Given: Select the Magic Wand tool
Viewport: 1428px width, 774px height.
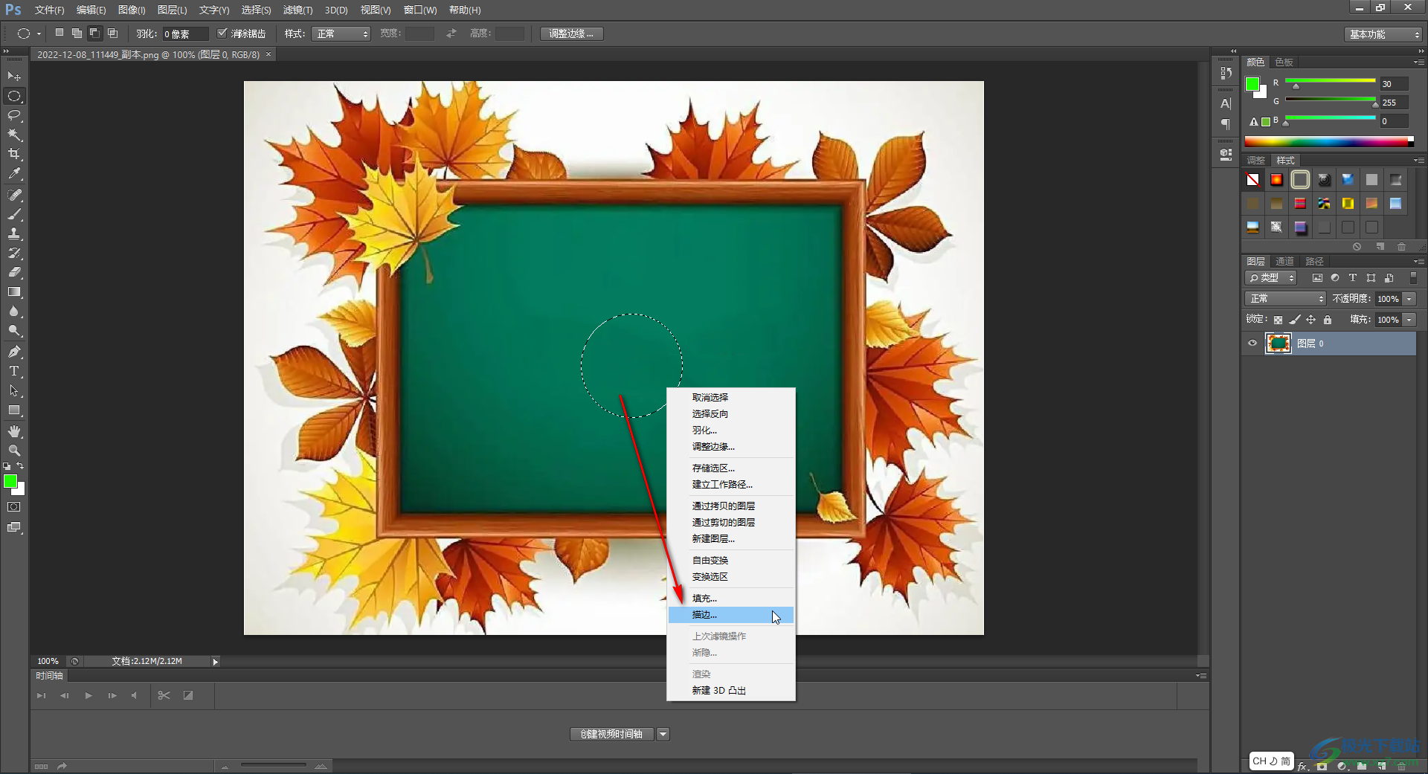Looking at the screenshot, I should (x=14, y=135).
